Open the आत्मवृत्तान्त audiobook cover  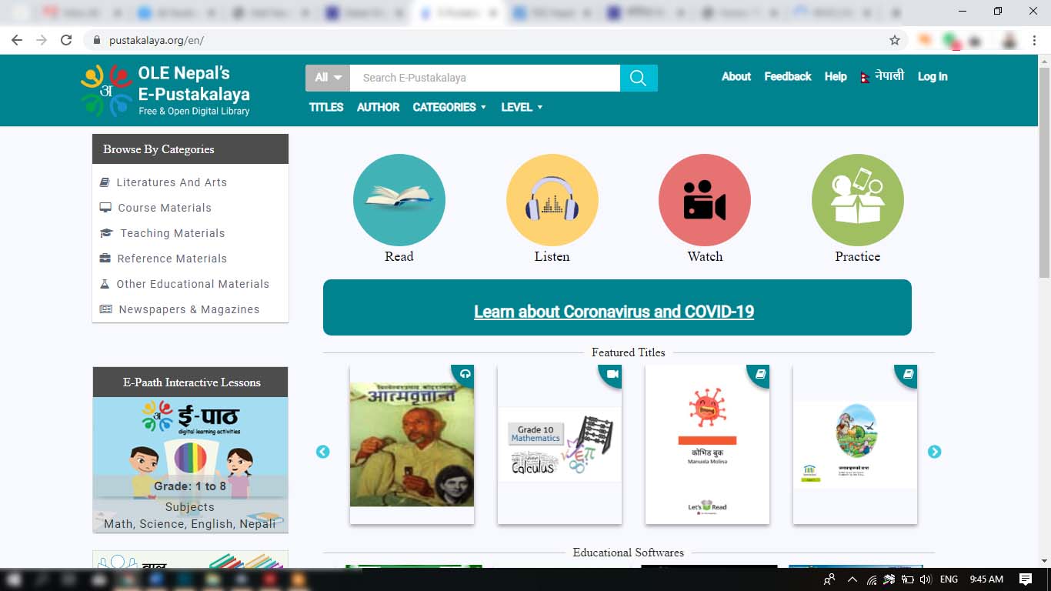[412, 445]
